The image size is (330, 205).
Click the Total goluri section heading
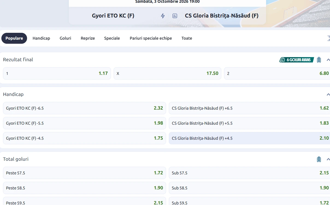pyautogui.click(x=16, y=159)
